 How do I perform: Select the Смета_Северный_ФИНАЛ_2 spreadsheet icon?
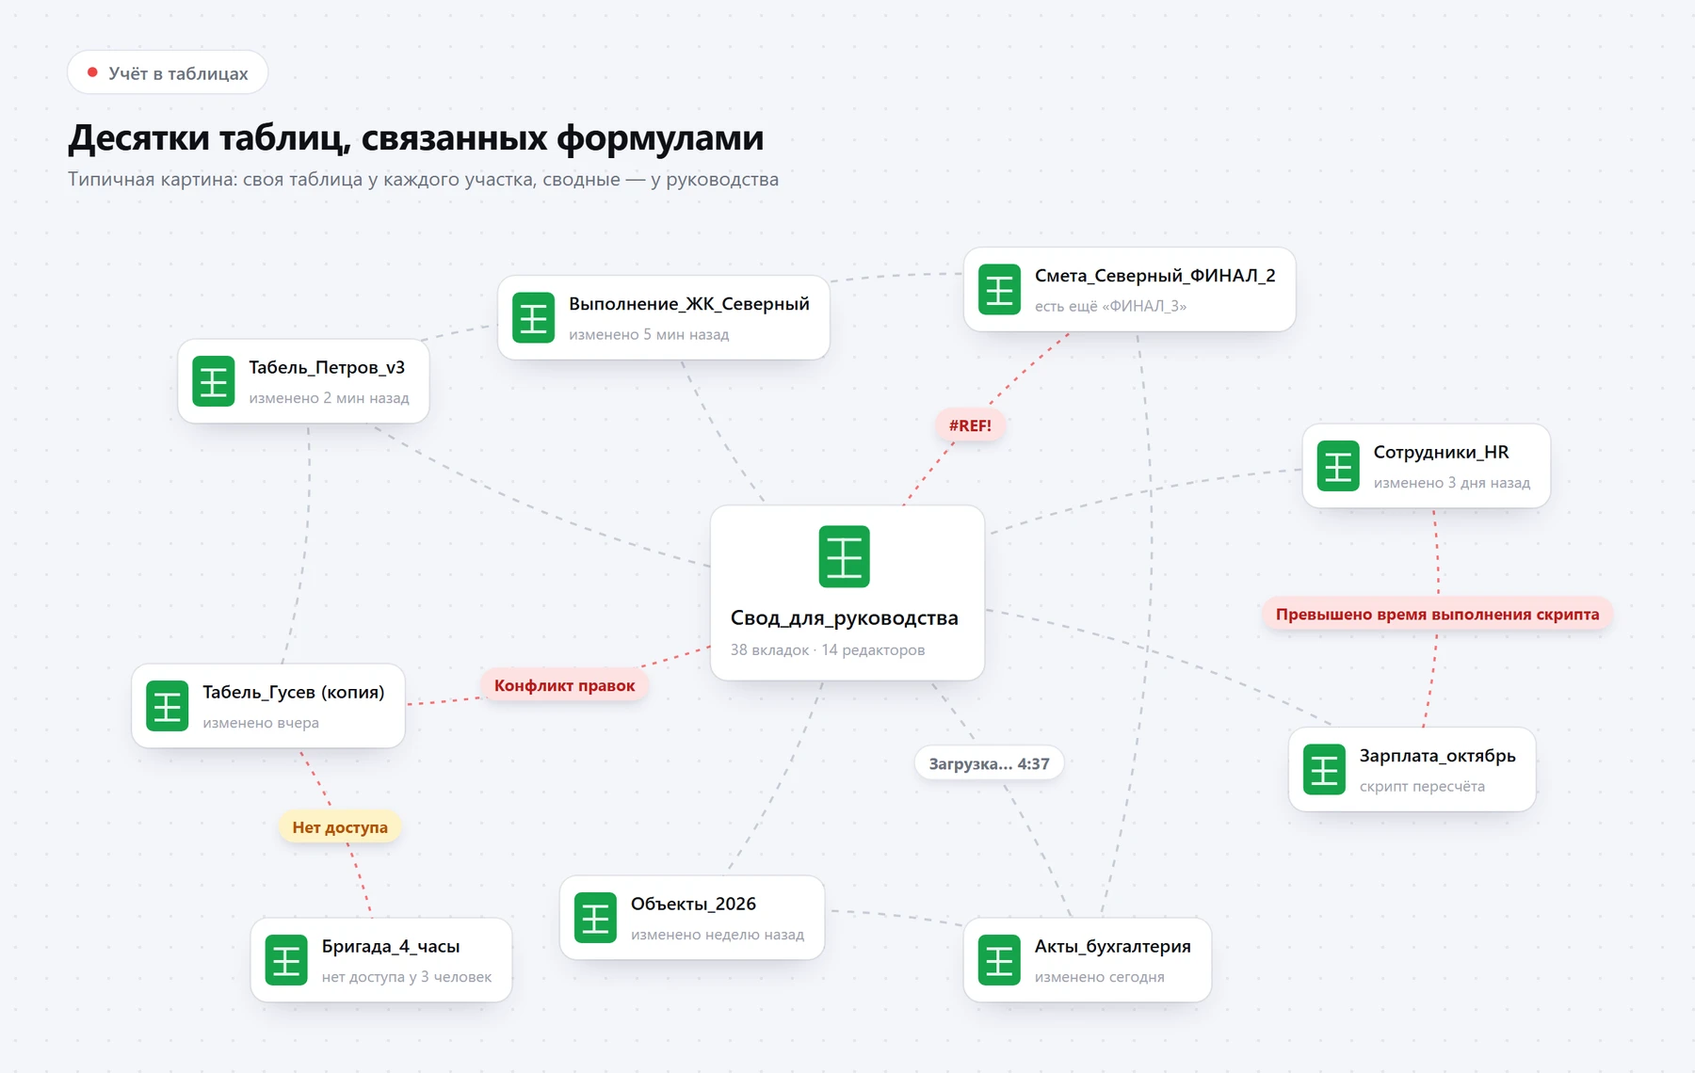point(1000,290)
